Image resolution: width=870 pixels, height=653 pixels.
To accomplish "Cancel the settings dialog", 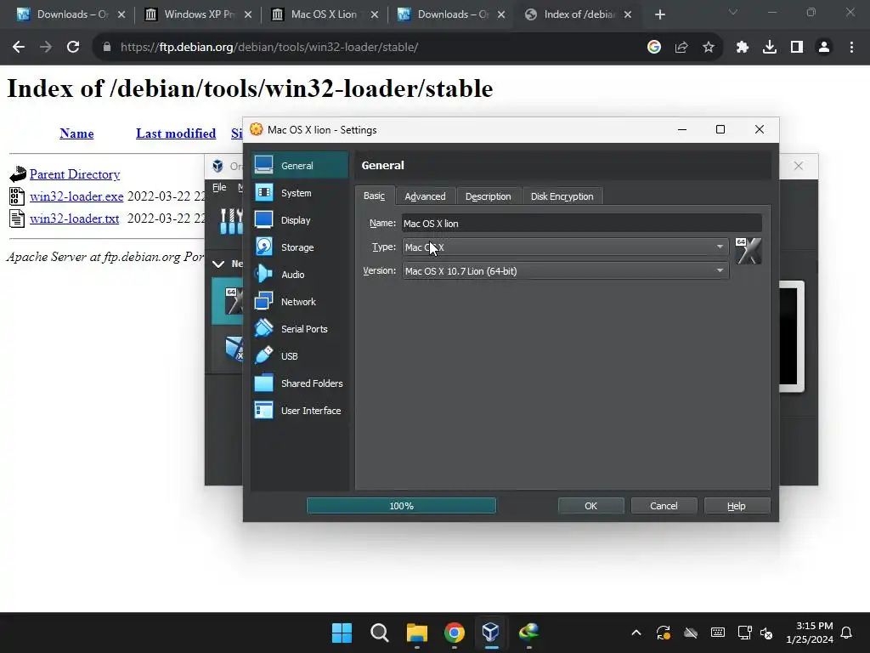I will tap(664, 506).
